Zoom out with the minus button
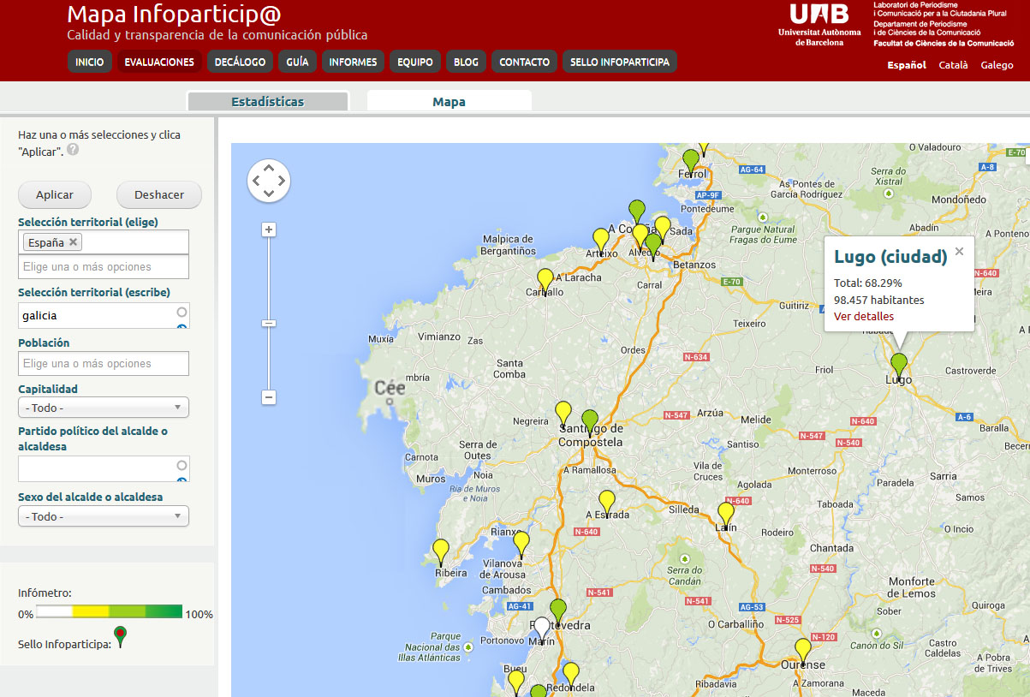The height and width of the screenshot is (697, 1030). [269, 397]
